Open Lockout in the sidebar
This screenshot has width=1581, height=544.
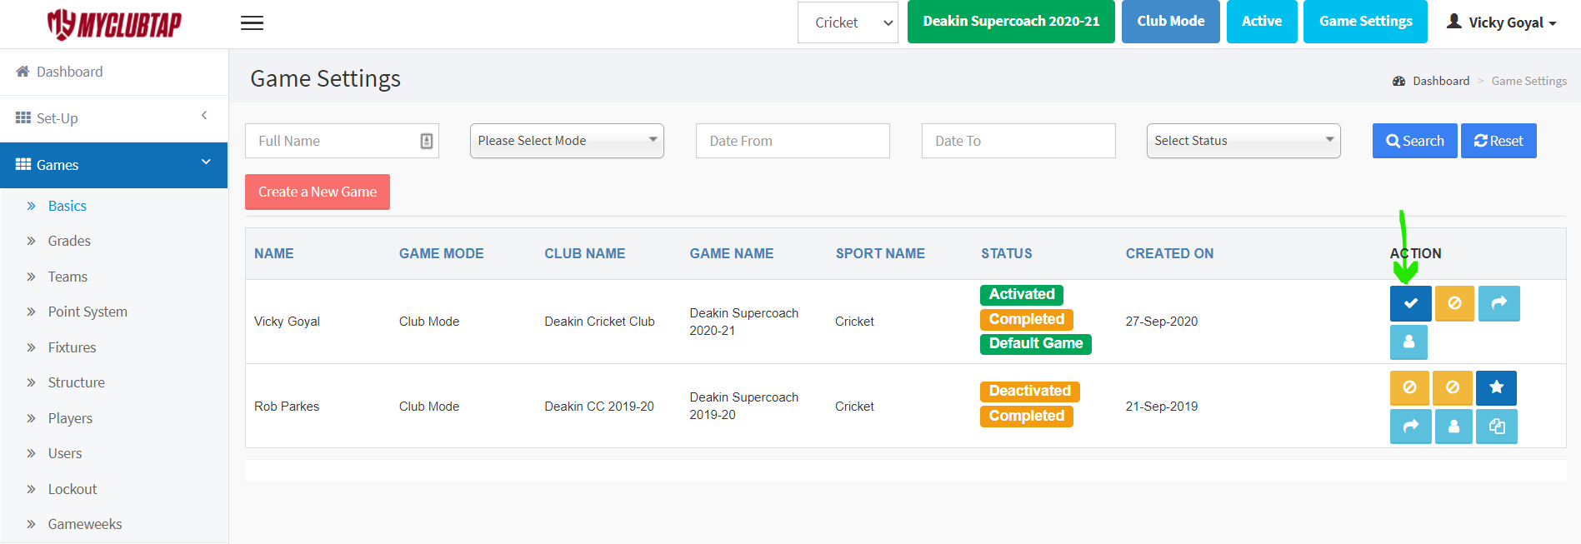tap(73, 489)
